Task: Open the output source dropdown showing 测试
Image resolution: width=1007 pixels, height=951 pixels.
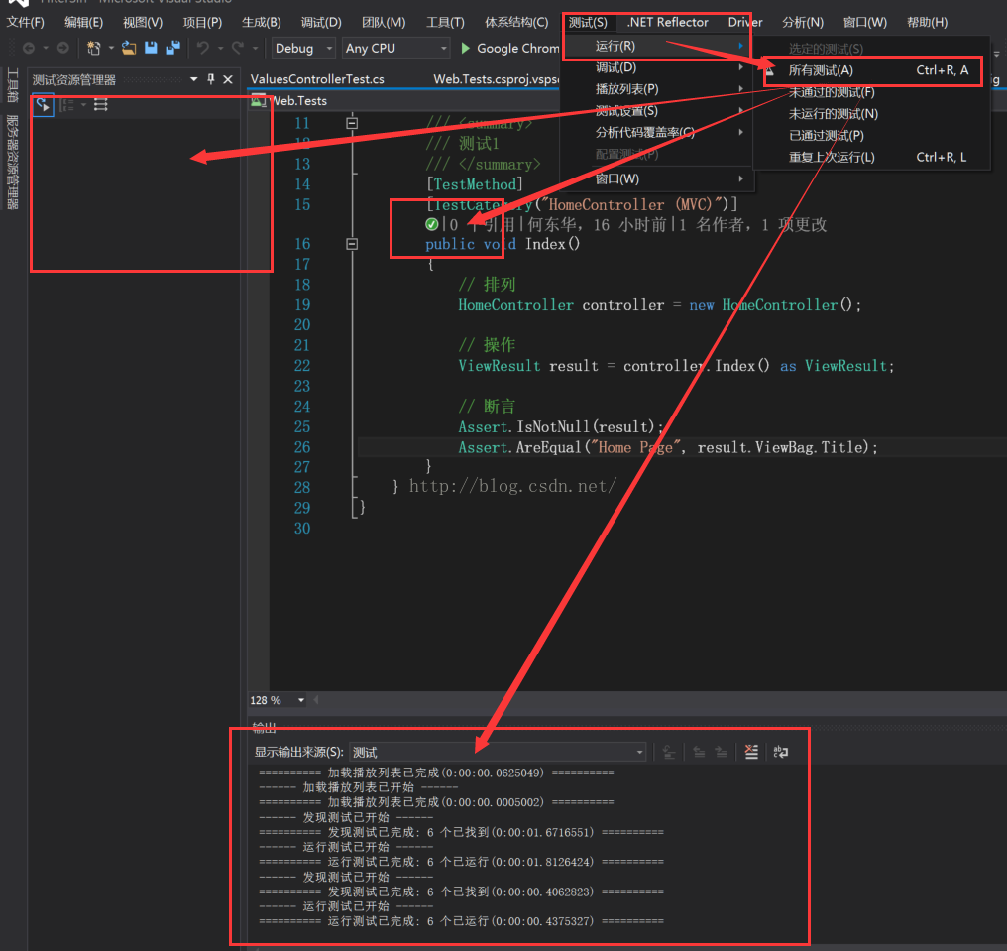Action: (498, 752)
